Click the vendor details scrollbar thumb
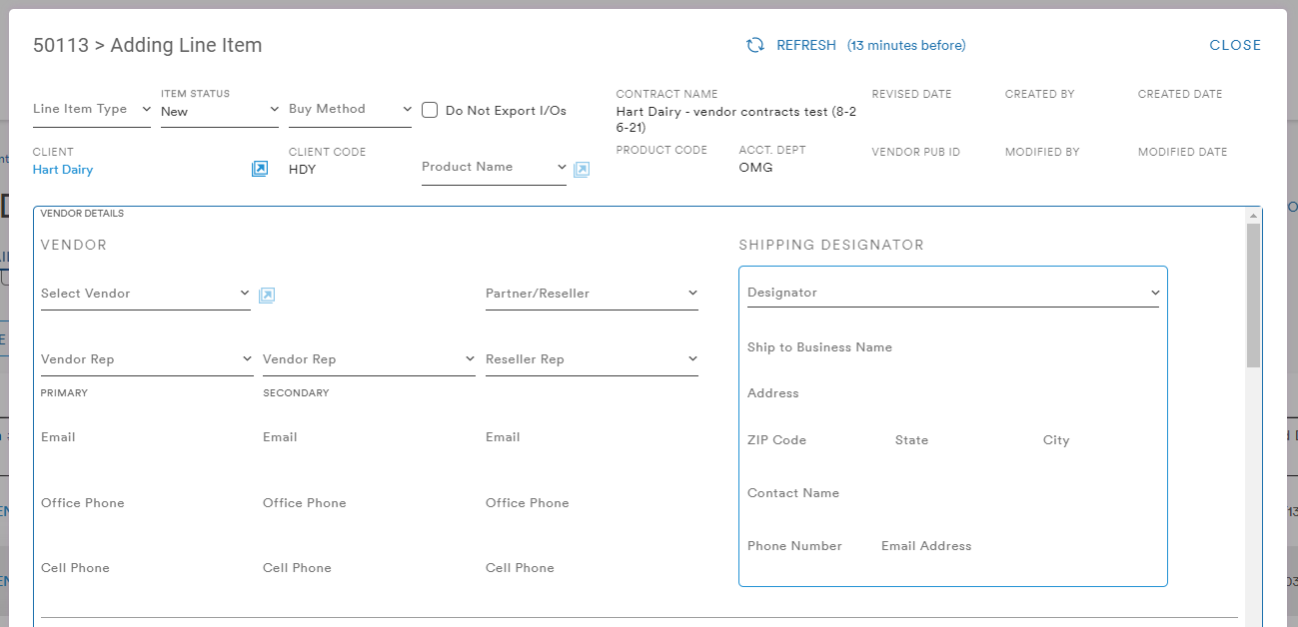Screen dimensions: 1298x627 click(1253, 296)
